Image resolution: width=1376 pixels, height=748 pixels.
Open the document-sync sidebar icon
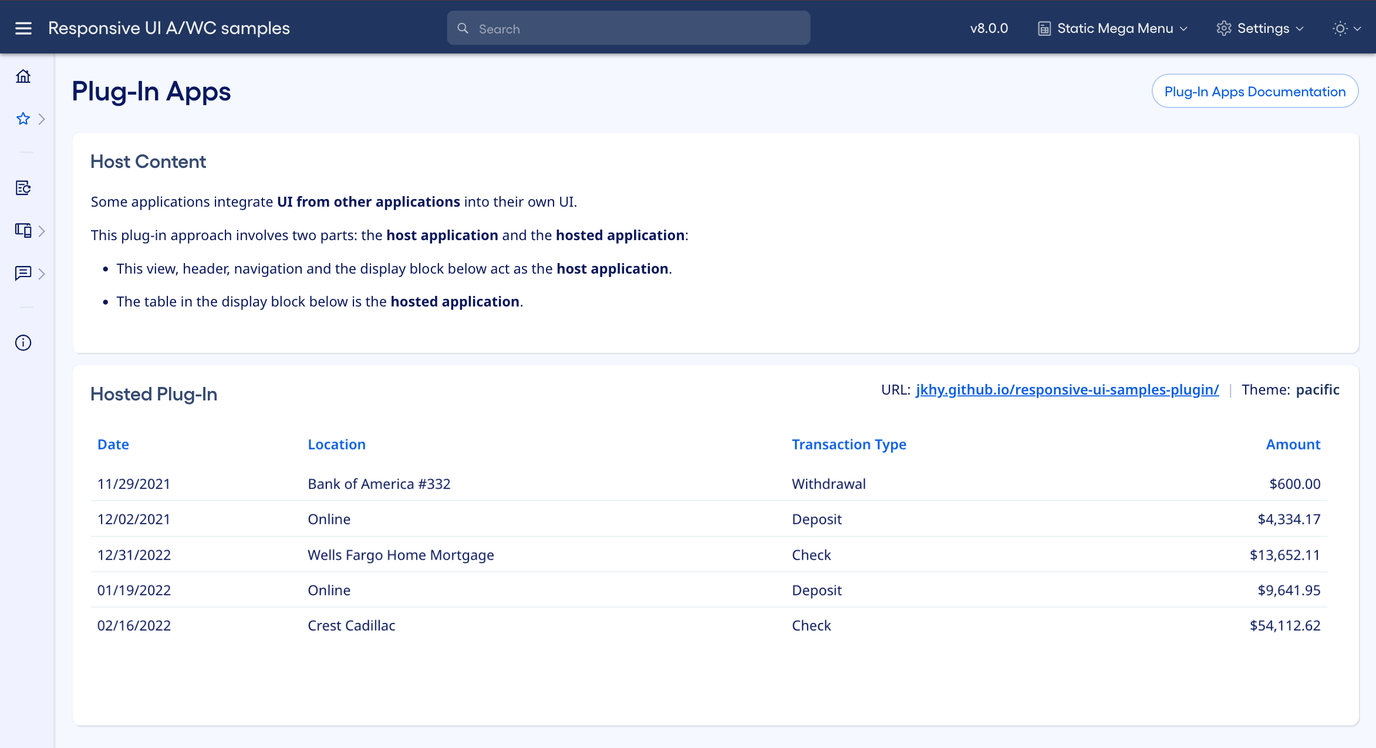coord(23,188)
